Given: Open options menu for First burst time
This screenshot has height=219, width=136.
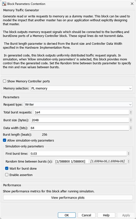Looking at the screenshot, I should coord(129,154).
